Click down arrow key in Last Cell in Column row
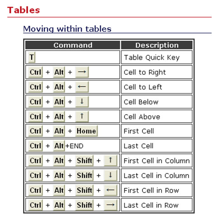Image resolution: width=212 pixels, height=224 pixels. point(110,175)
